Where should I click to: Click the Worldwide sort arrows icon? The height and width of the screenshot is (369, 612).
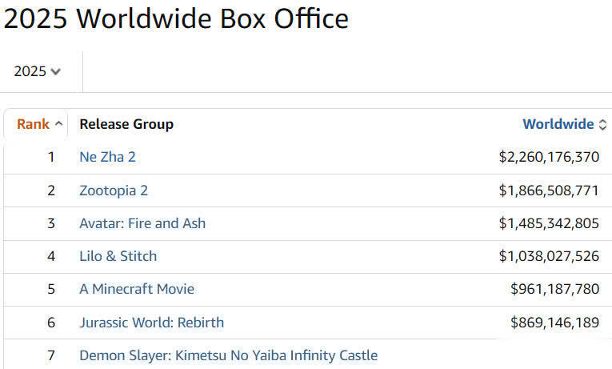602,125
